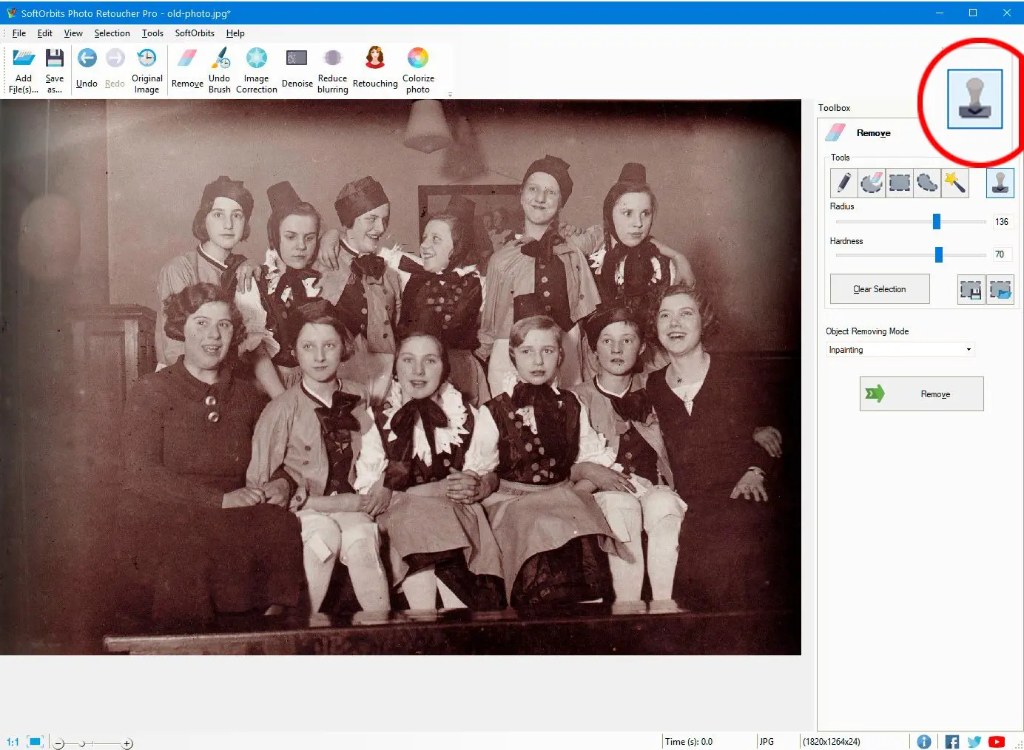Toggle fit-to-window zoom icon
The width and height of the screenshot is (1024, 750).
coord(35,741)
